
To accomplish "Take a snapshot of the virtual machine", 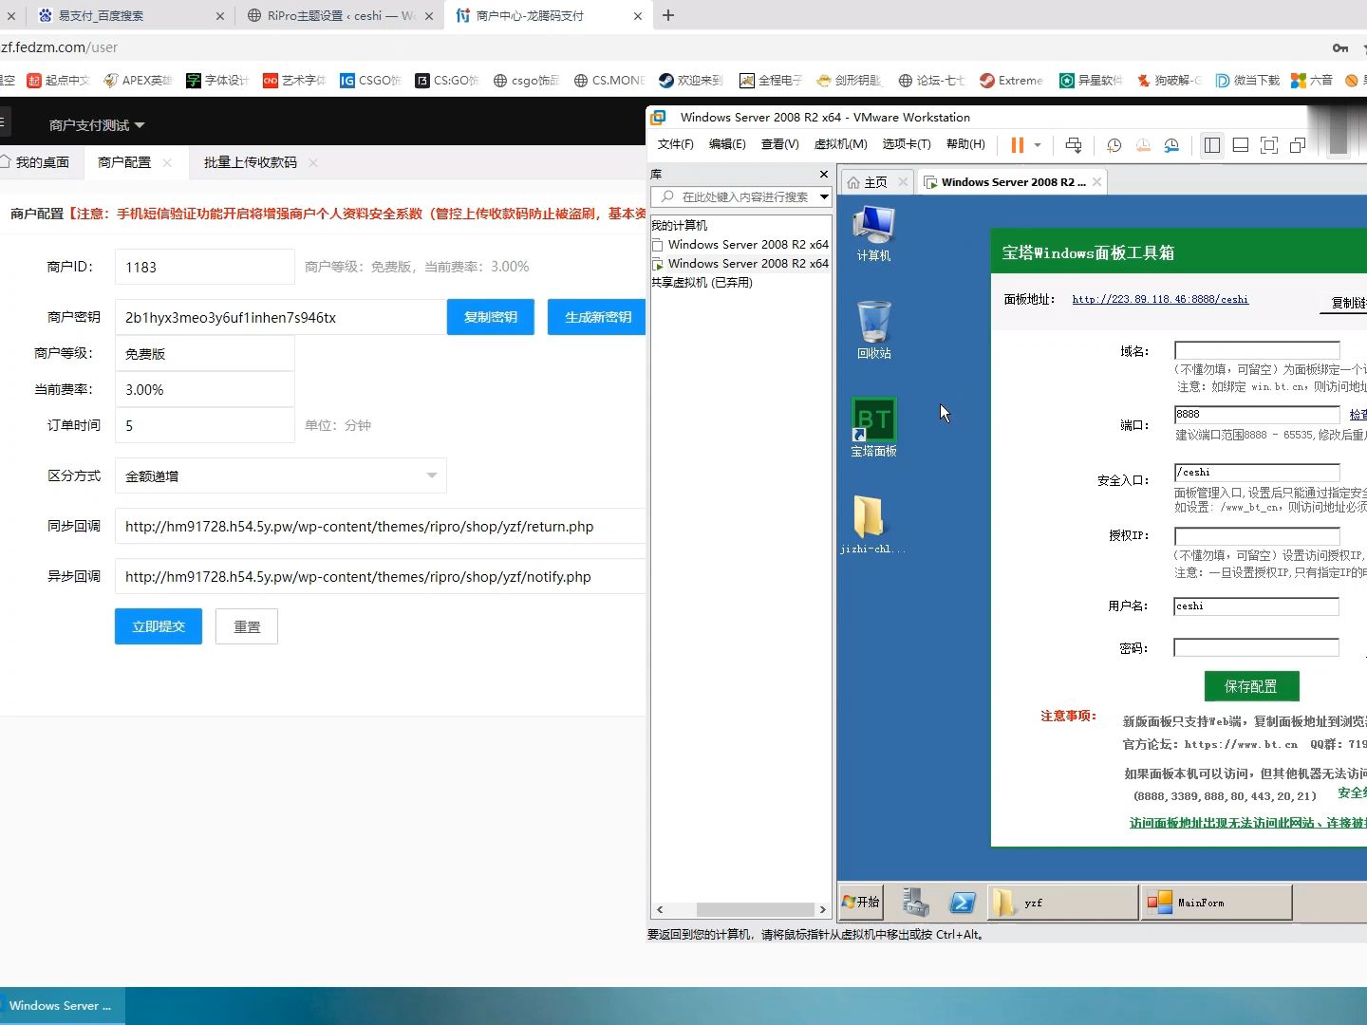I will click(x=1112, y=144).
